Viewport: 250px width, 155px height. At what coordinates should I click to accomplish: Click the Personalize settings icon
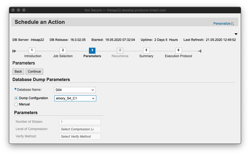point(232,24)
